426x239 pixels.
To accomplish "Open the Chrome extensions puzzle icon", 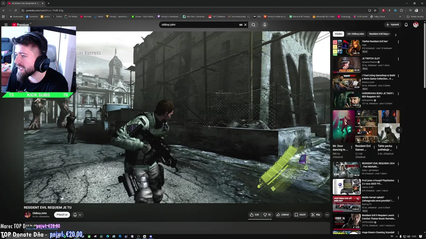I will tap(401, 10).
